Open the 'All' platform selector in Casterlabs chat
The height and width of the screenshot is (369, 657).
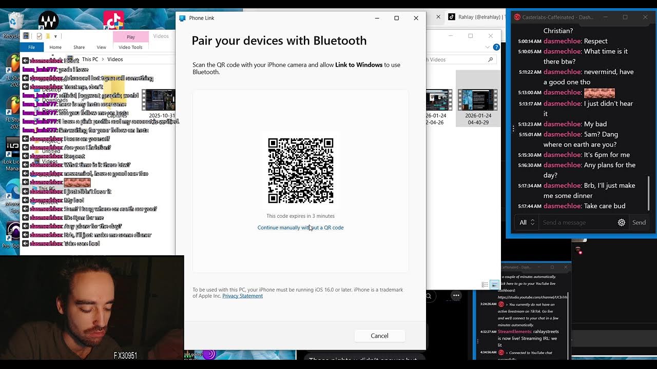pos(527,222)
